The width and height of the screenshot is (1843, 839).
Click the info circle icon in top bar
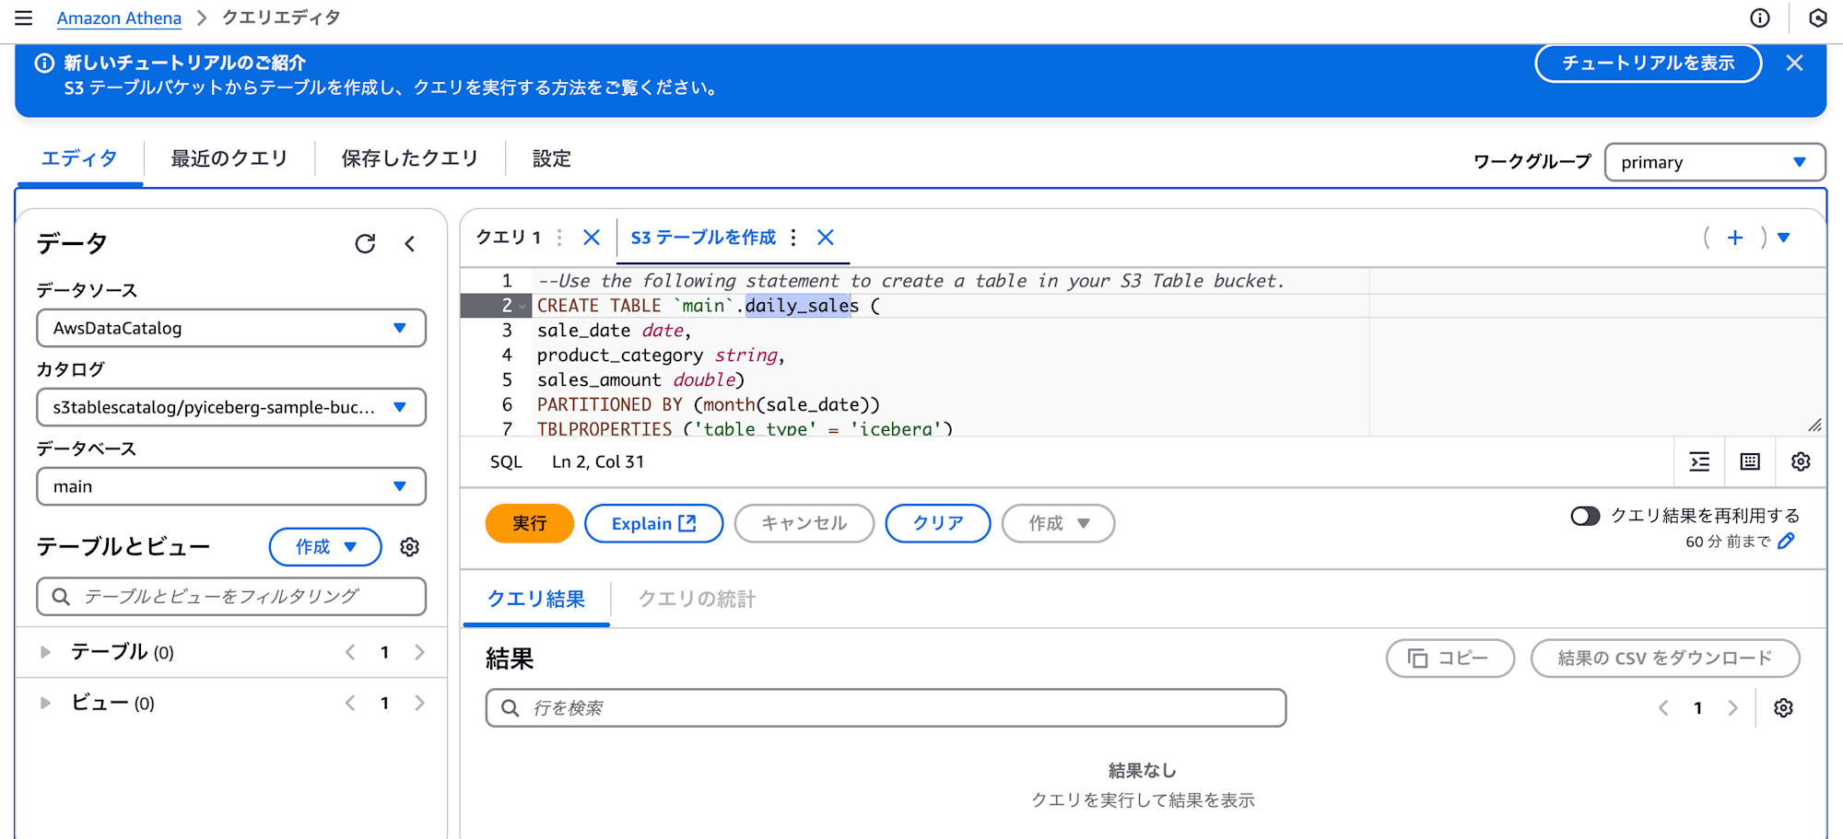click(x=1760, y=17)
